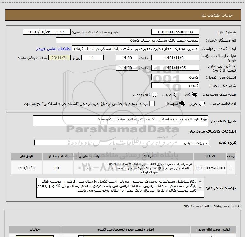Click the buyer organization name field
The width and height of the screenshot is (245, 237).
pyautogui.click(x=128, y=40)
